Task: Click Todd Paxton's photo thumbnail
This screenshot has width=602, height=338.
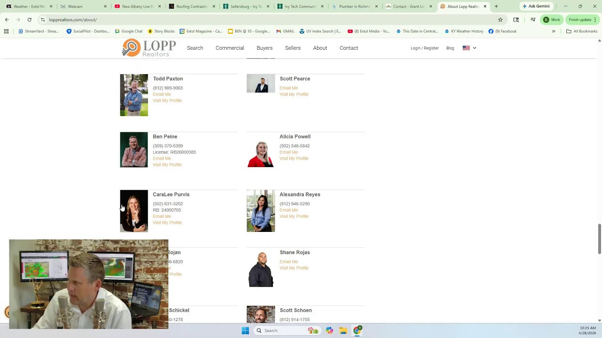Action: 134,95
